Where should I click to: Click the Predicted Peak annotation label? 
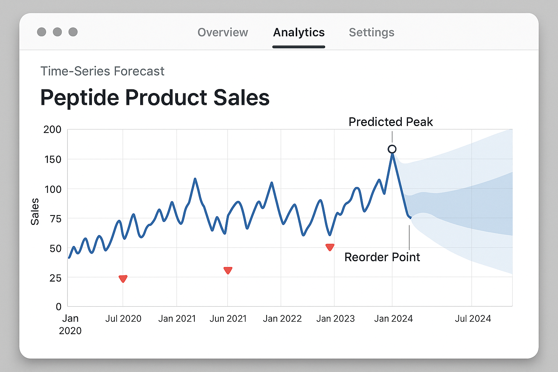(x=391, y=122)
